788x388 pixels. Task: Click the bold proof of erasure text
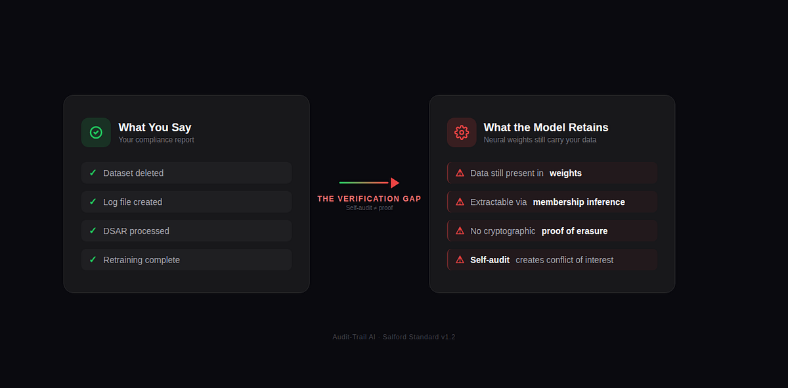(575, 231)
